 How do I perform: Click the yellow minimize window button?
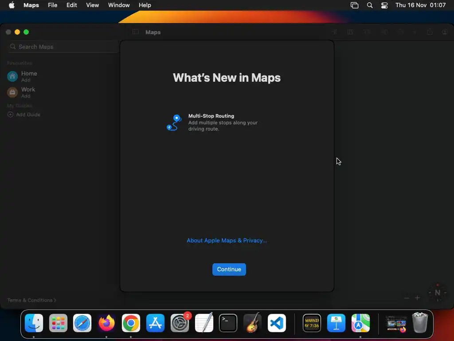tap(17, 32)
